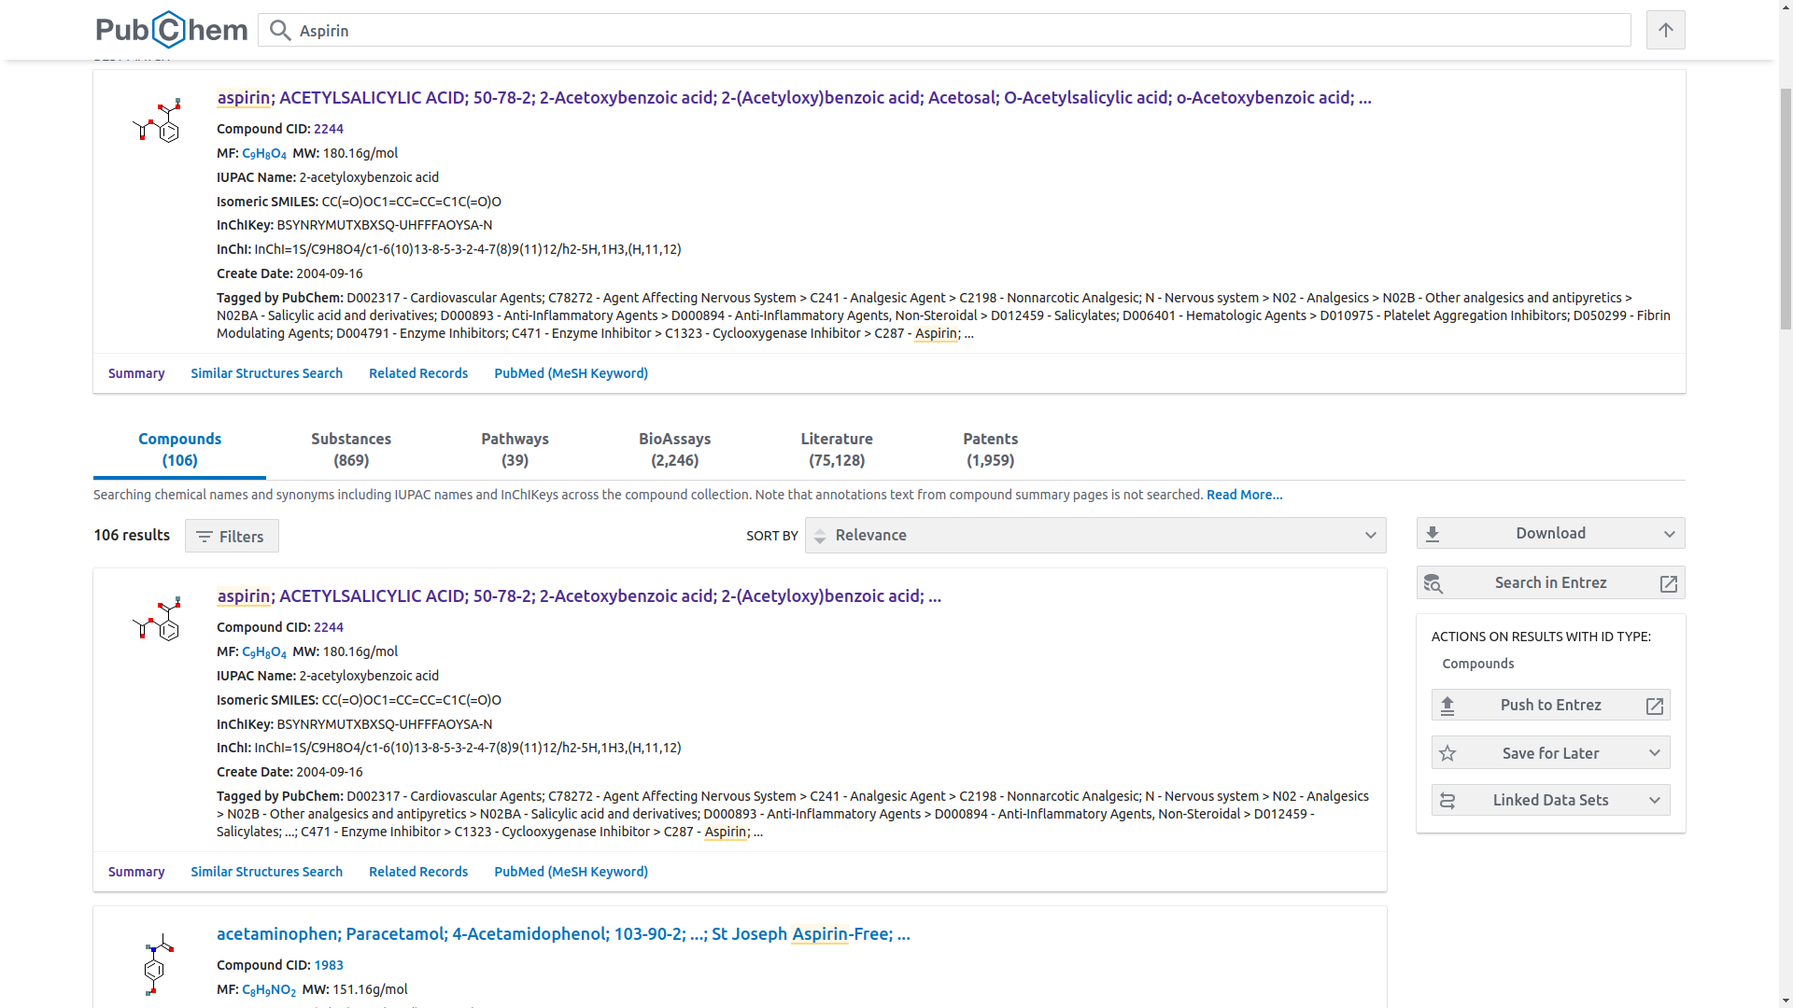Open the Literature results tab
Viewport: 1793px width, 1008px height.
click(836, 449)
